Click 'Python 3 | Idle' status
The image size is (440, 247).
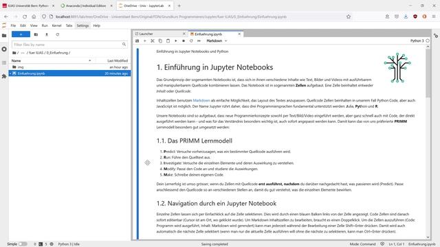(x=69, y=244)
